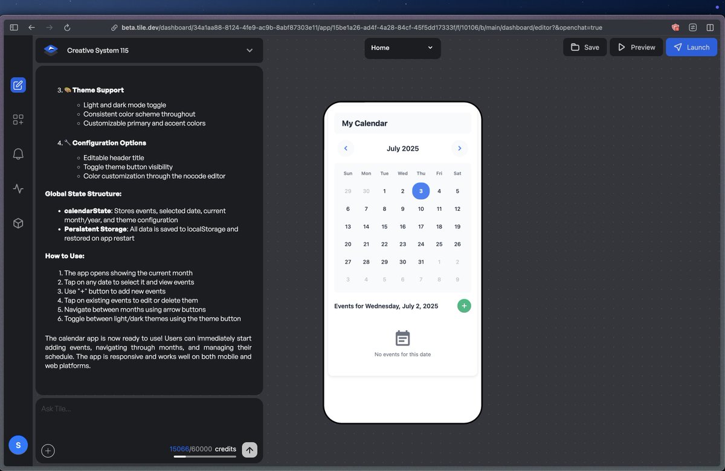
Task: Open notifications via the bell icon
Action: 18,153
